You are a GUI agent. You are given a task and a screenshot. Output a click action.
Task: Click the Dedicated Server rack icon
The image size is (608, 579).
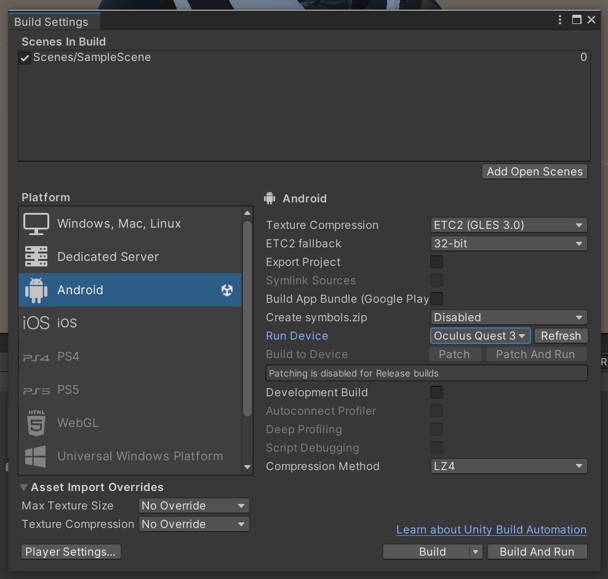pos(36,257)
